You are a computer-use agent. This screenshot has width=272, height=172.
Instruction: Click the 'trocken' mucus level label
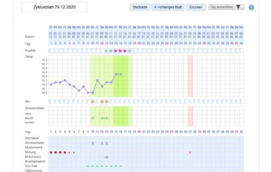(x=29, y=123)
